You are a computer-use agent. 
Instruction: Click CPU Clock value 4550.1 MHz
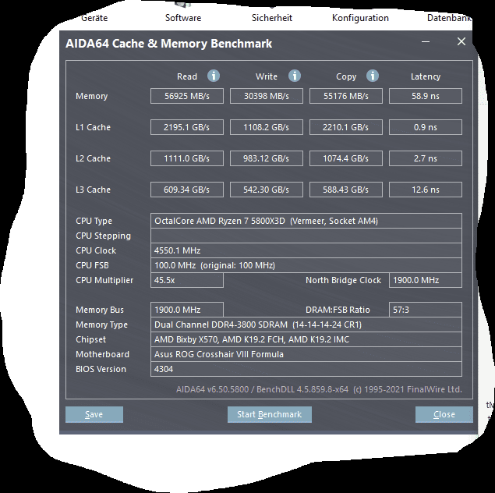pyautogui.click(x=306, y=250)
